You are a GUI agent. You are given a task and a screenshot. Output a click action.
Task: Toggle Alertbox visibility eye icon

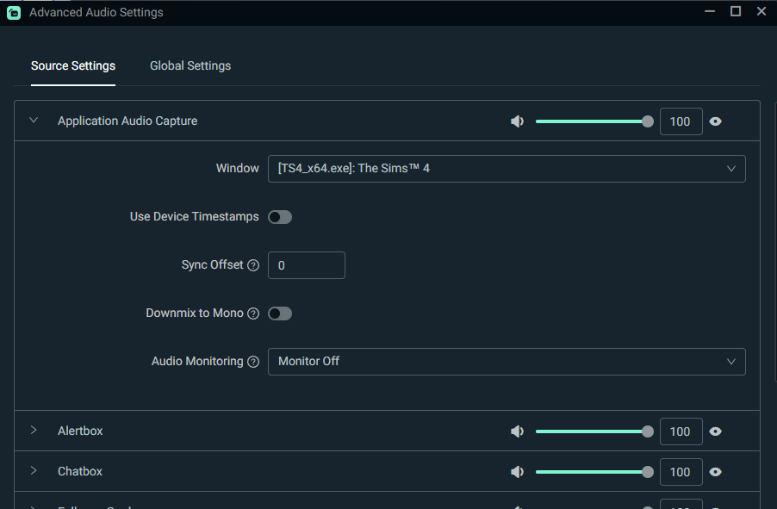(715, 431)
